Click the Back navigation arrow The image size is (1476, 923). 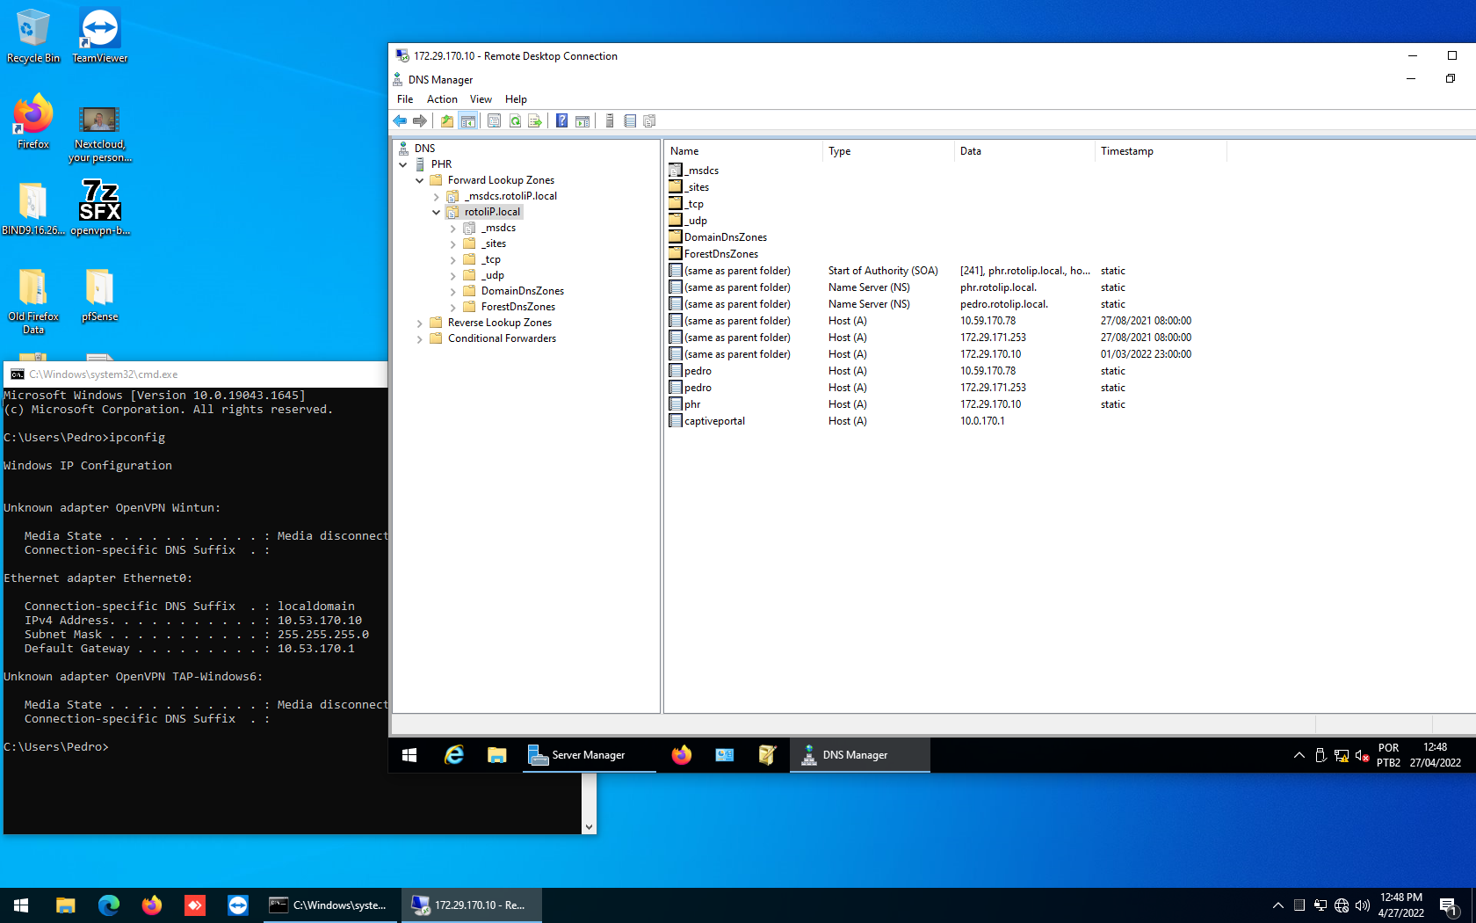(x=400, y=120)
